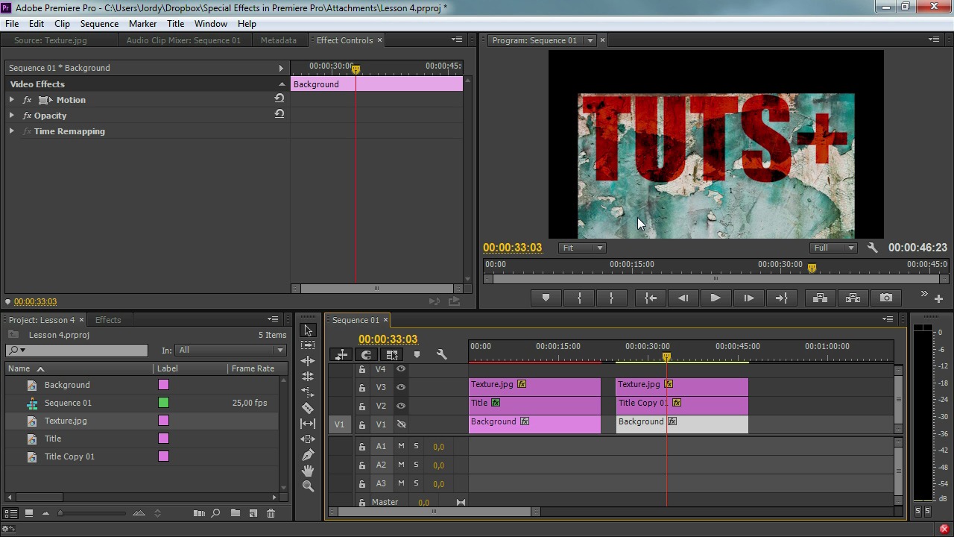Open the Sequence menu
This screenshot has width=954, height=537.
[x=99, y=24]
